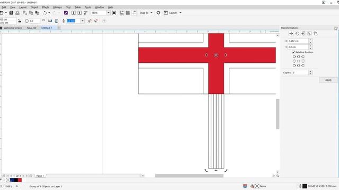339x190 pixels.
Task: Select the Size tab icon in Transformations
Action: [309, 34]
